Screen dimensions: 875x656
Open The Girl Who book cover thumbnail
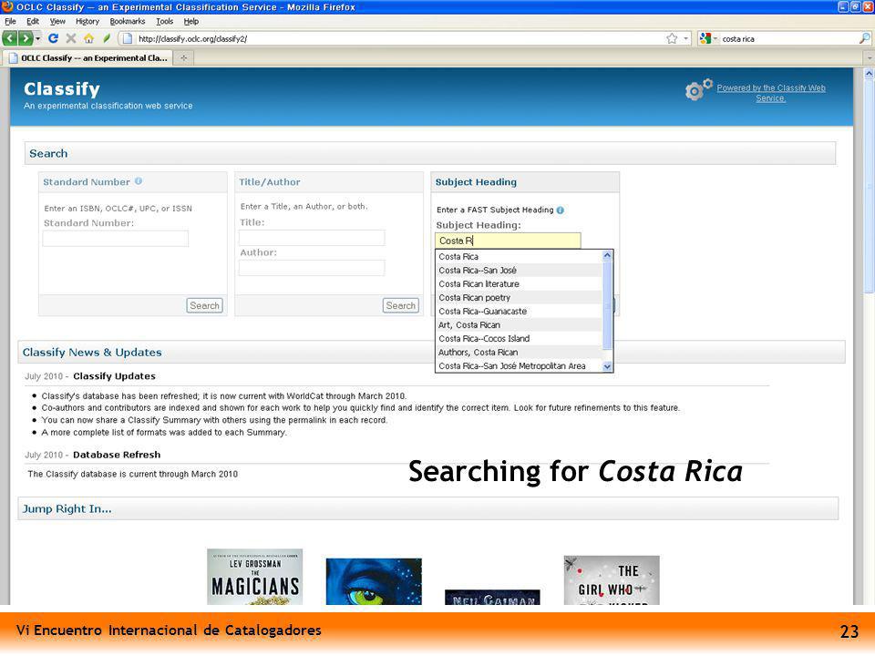pyautogui.click(x=612, y=580)
